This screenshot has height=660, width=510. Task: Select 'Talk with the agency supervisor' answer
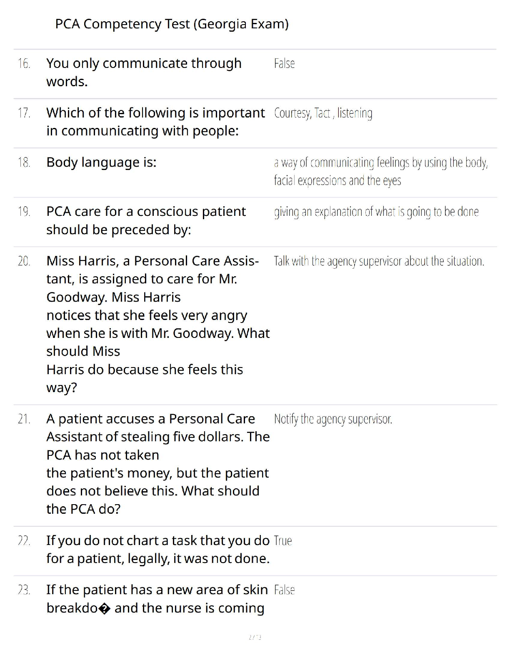(379, 261)
